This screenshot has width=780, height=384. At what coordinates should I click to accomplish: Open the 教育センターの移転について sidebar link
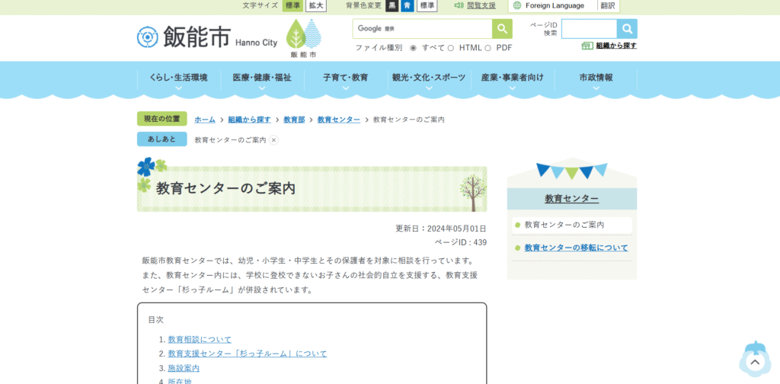tap(576, 248)
